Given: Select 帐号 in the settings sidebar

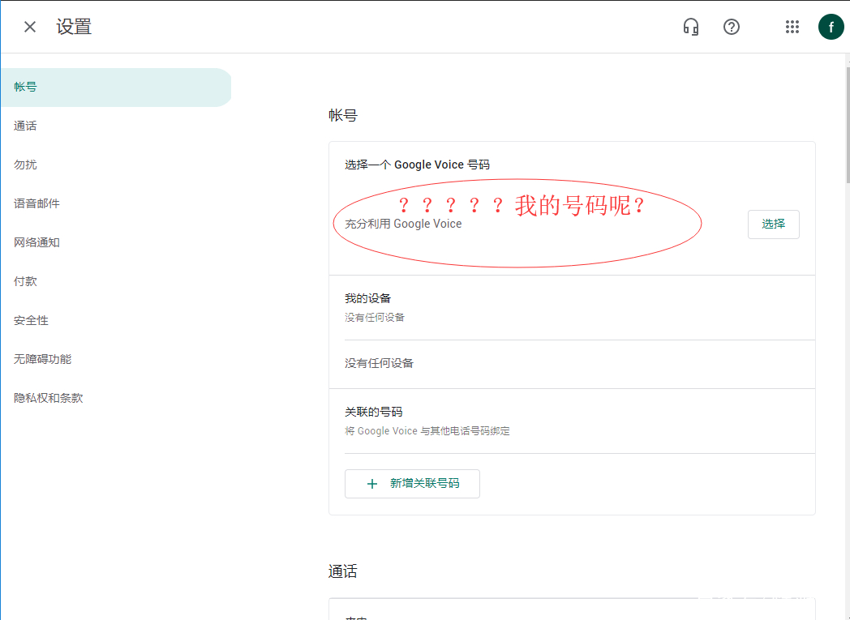Looking at the screenshot, I should pos(115,88).
